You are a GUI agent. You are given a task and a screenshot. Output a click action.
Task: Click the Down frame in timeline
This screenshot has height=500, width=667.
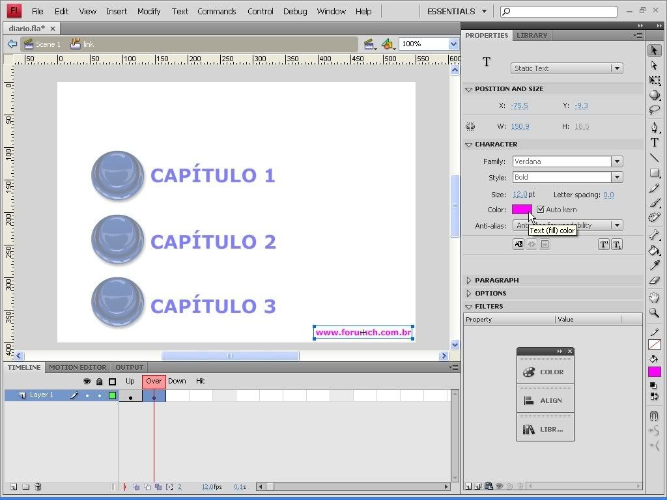point(177,395)
